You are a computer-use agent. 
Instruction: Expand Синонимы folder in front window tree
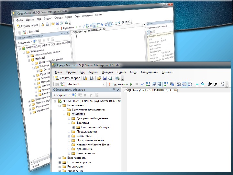click(x=69, y=136)
